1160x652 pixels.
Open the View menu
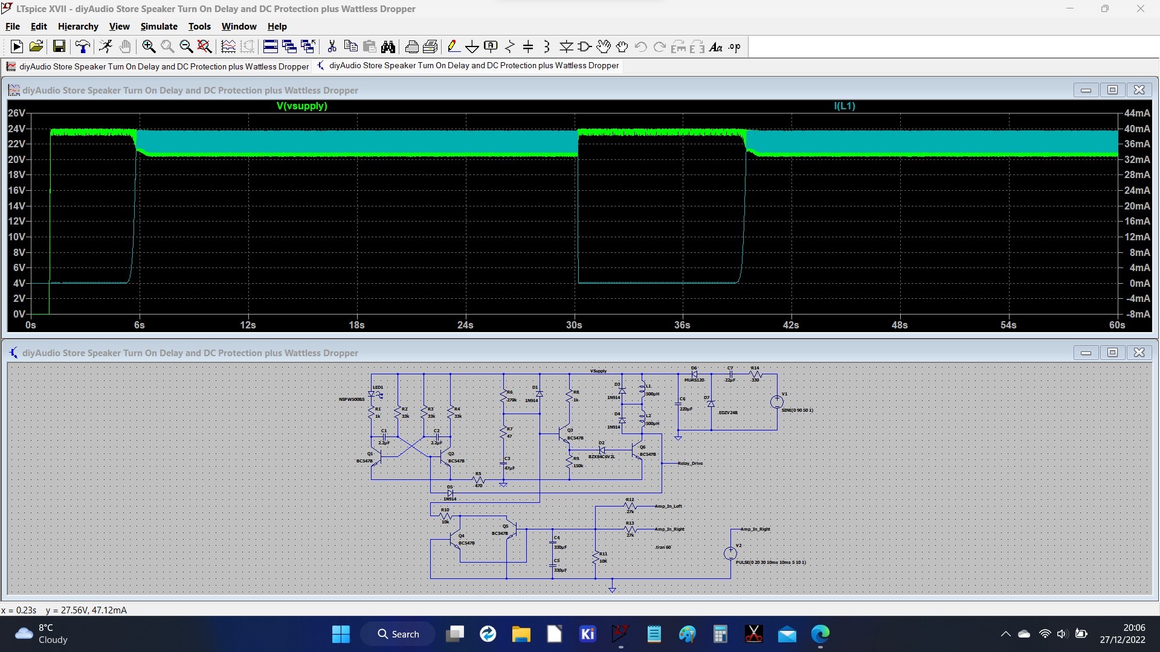point(119,27)
